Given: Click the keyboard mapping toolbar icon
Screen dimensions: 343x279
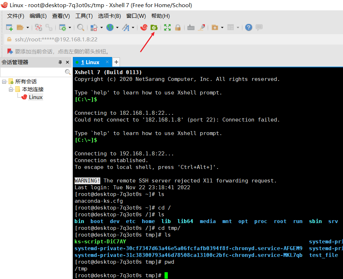Looking at the screenshot, I should pos(191,27).
